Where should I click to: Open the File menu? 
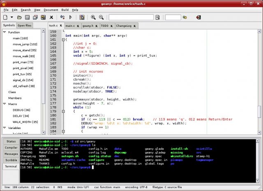(x=6, y=10)
